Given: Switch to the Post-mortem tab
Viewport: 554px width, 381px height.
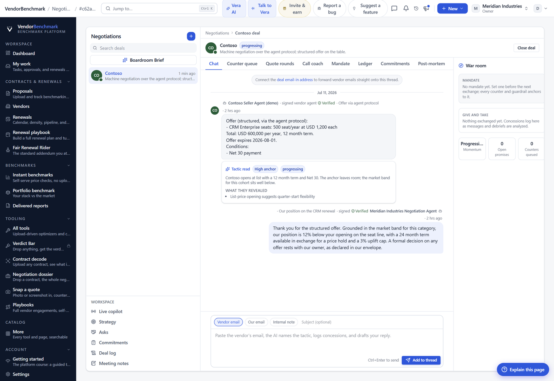Looking at the screenshot, I should 431,64.
